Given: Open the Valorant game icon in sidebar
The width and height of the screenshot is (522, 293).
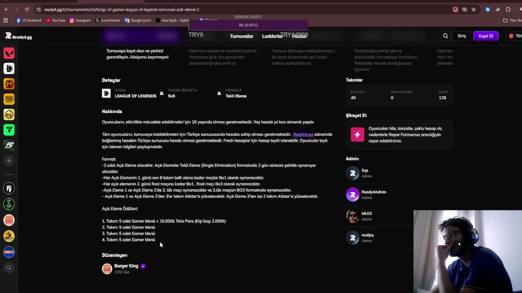Looking at the screenshot, I should tap(9, 53).
